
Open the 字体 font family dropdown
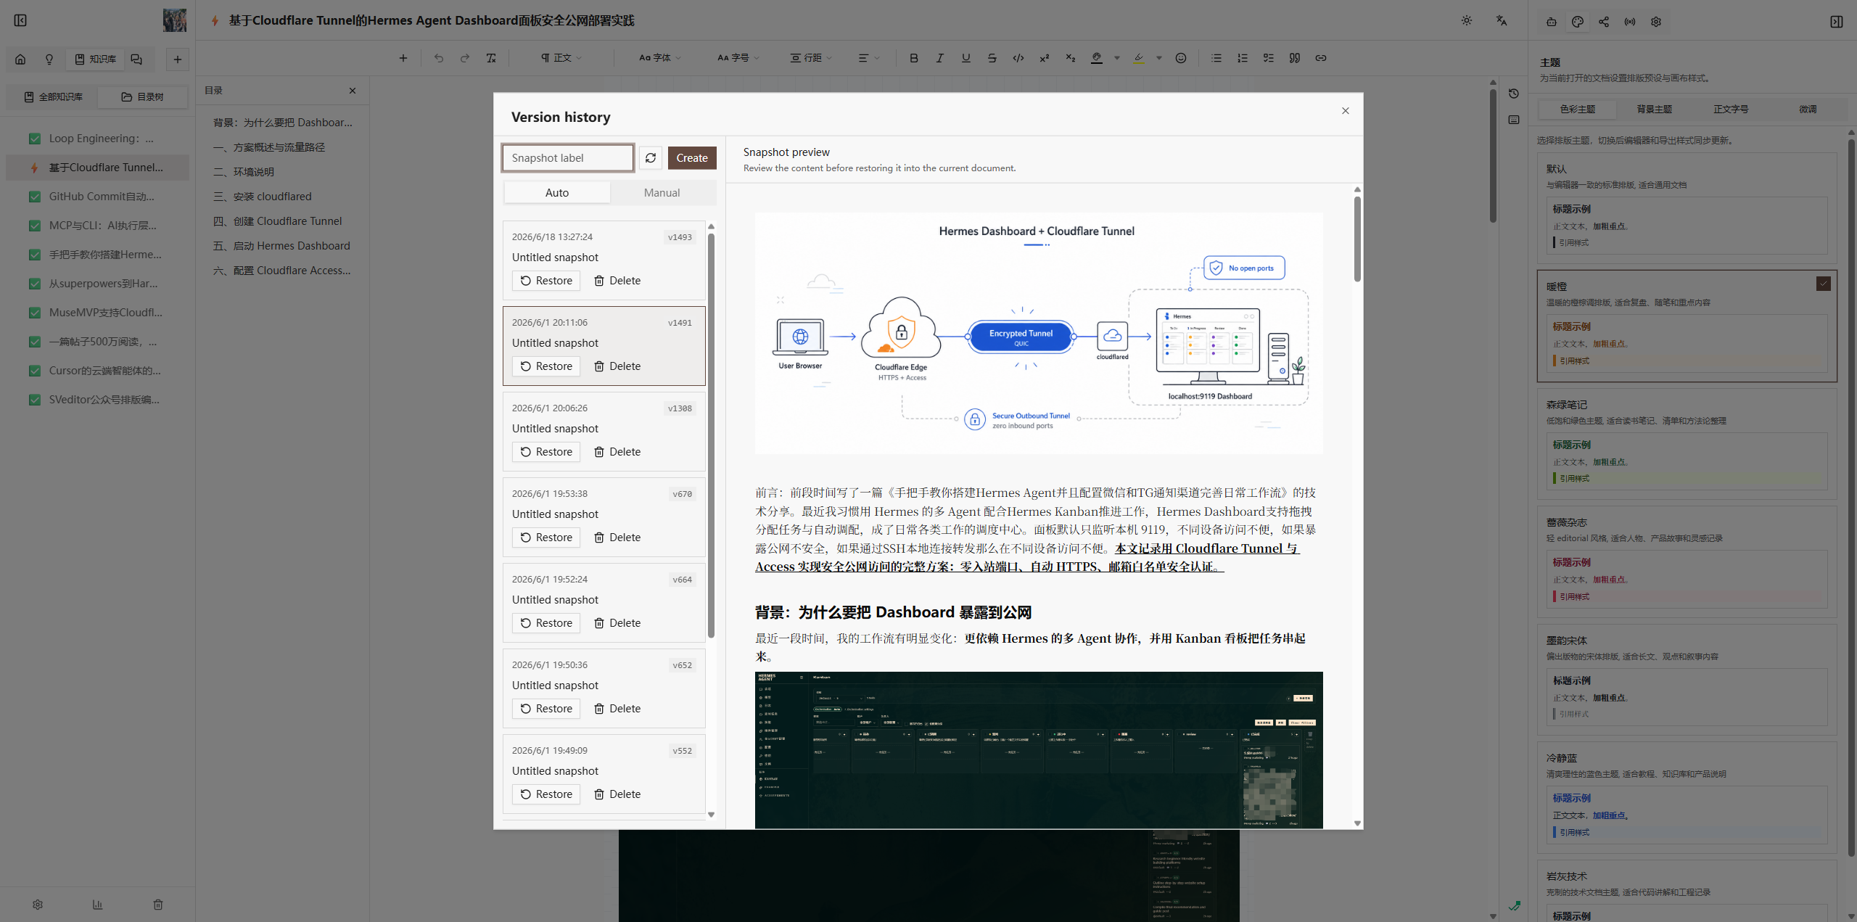660,58
